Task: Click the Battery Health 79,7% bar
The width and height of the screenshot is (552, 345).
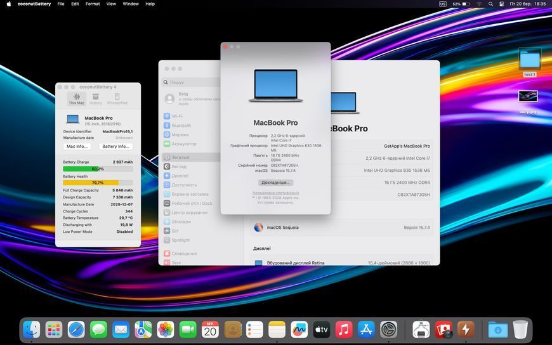Action: (x=98, y=183)
